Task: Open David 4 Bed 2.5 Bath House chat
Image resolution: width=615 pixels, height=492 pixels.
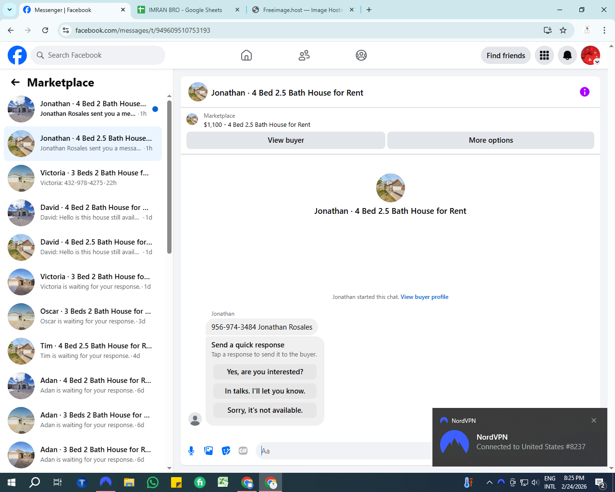Action: coord(83,247)
